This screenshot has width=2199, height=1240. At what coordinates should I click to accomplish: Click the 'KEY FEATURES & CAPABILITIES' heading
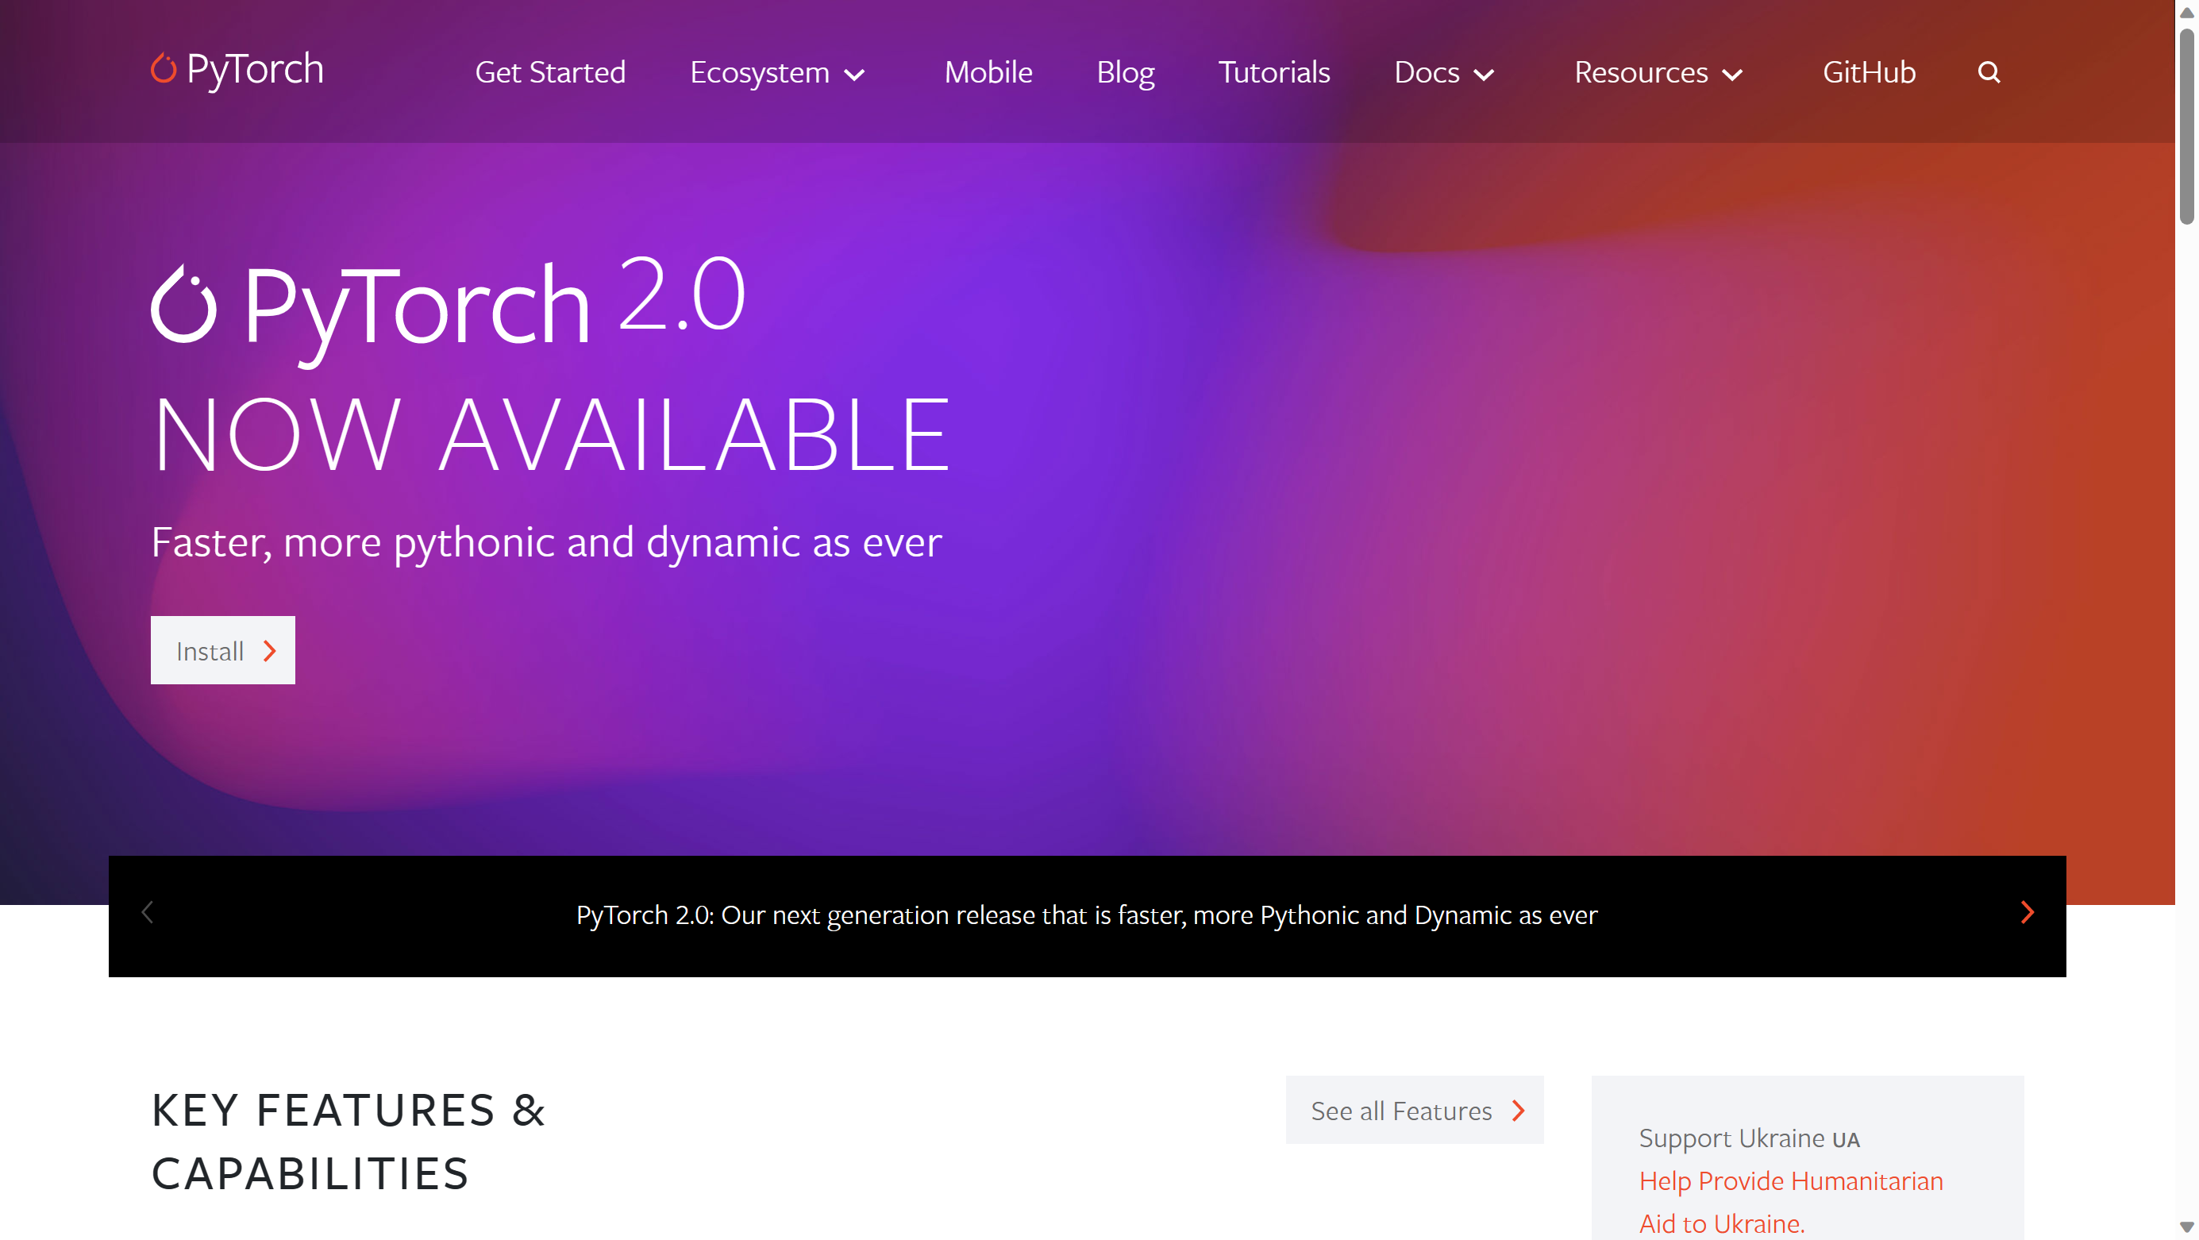click(x=349, y=1142)
